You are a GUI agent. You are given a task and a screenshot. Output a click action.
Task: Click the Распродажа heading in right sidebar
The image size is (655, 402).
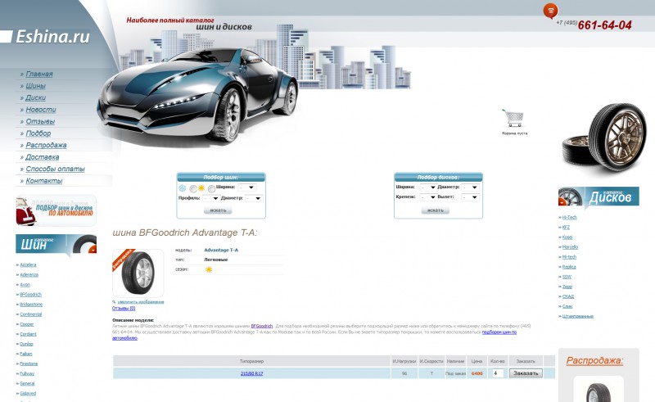click(x=595, y=360)
